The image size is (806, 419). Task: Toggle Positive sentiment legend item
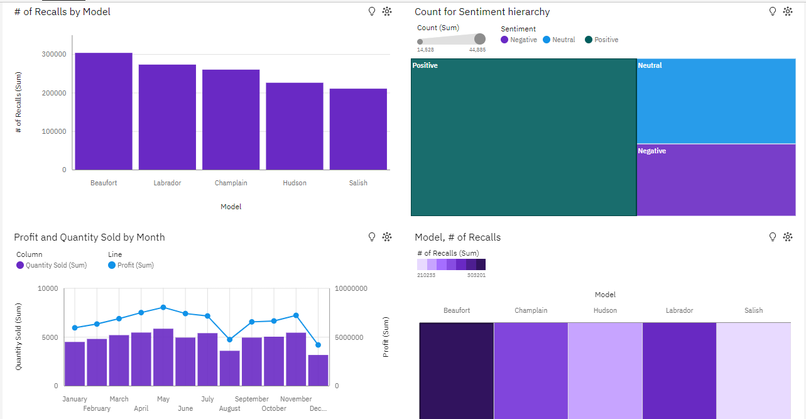(601, 40)
